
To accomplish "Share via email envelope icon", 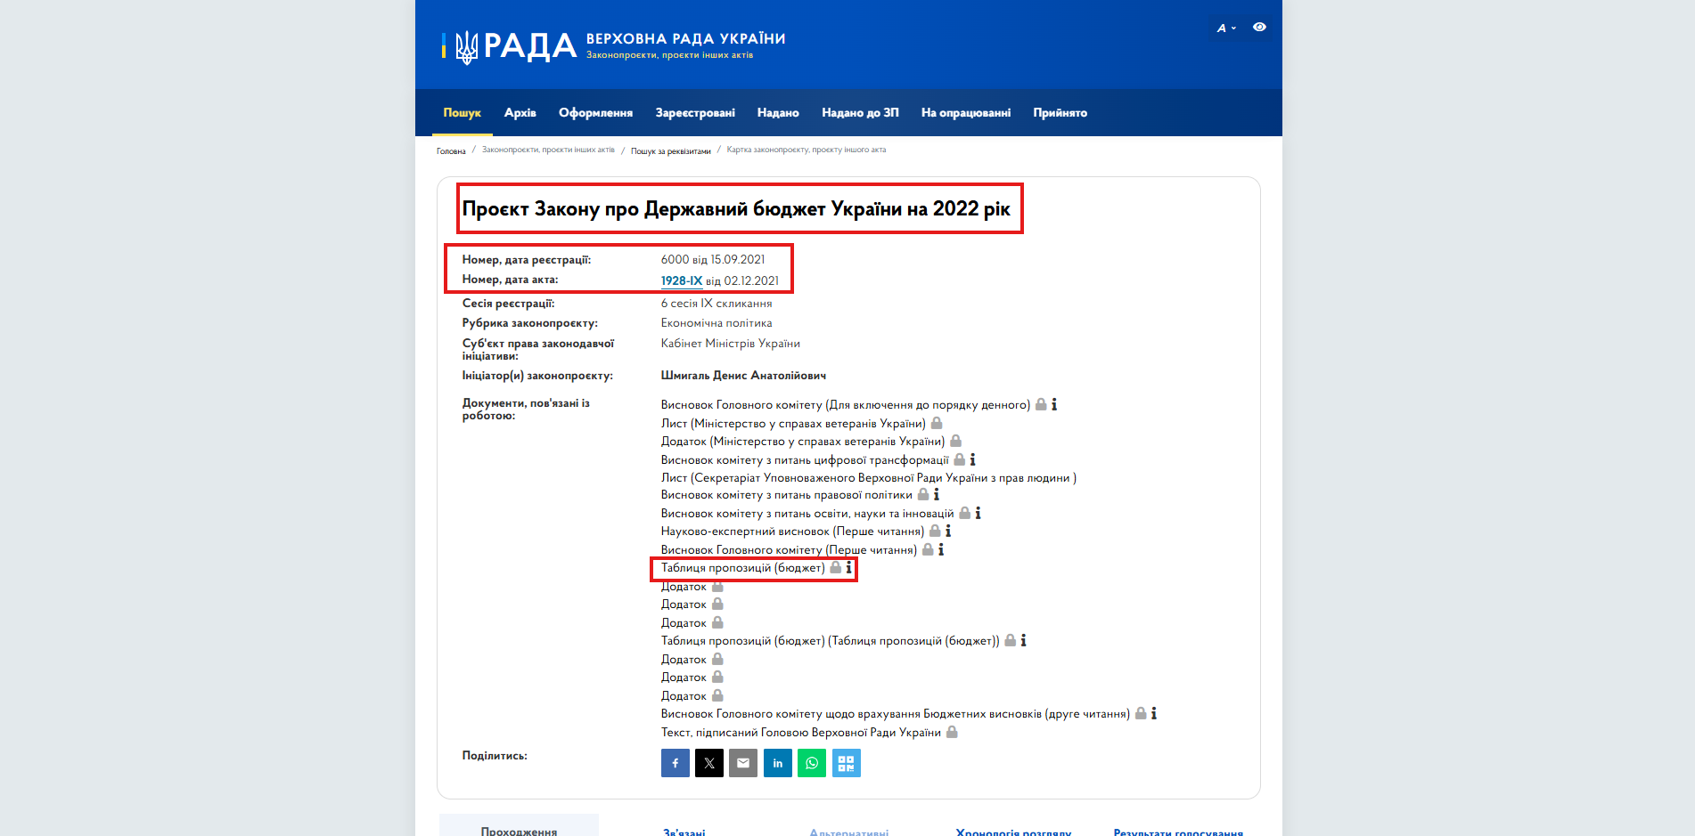I will pyautogui.click(x=743, y=763).
